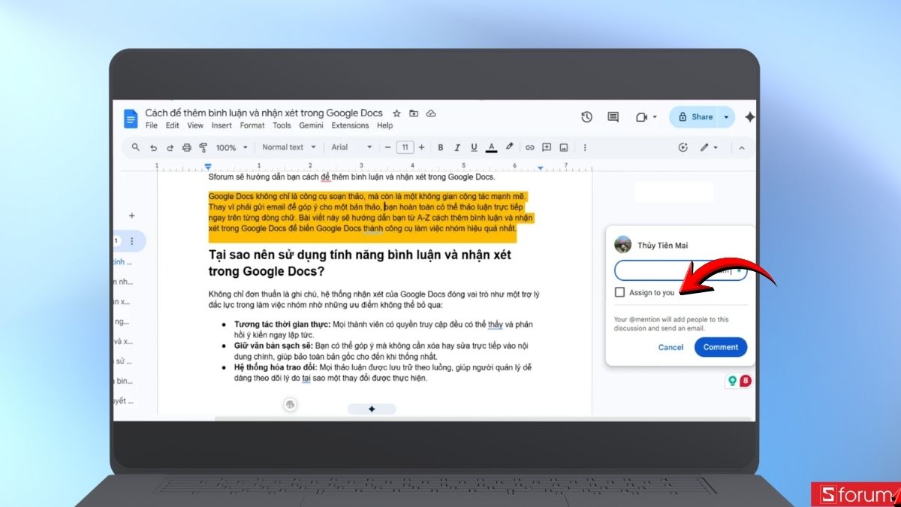This screenshot has height=507, width=901.
Task: Click the circular timer icon beside the pencil
Action: pos(683,147)
